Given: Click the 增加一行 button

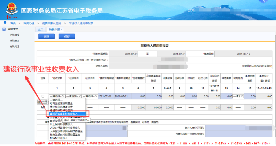Looking at the screenshot, I should [x=42, y=102].
